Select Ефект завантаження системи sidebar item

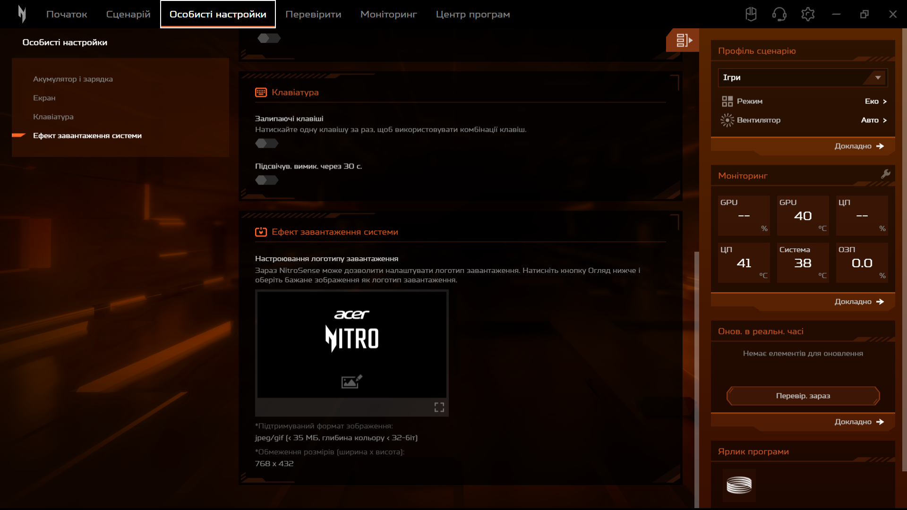click(x=87, y=136)
